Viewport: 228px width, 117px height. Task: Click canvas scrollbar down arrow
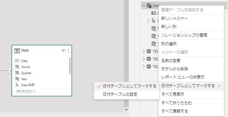tap(126, 110)
